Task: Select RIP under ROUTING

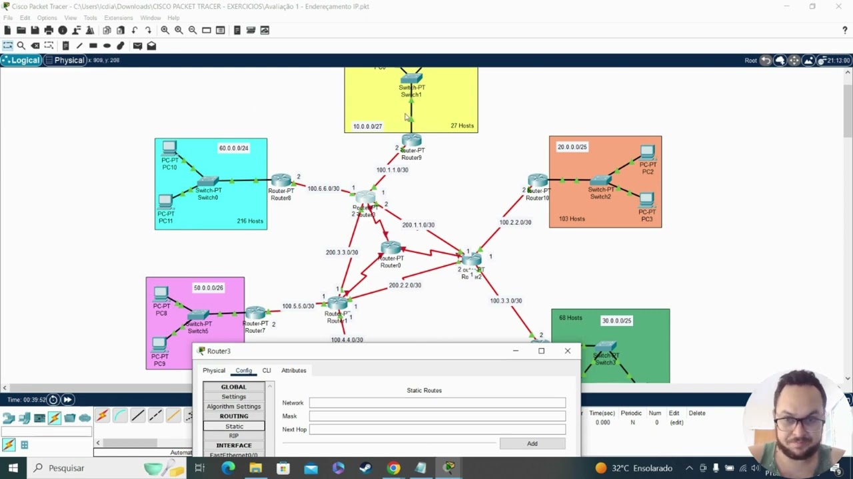Action: click(234, 436)
